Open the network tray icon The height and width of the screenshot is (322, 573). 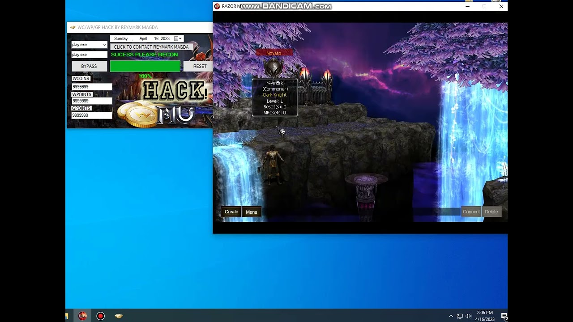[x=460, y=316]
